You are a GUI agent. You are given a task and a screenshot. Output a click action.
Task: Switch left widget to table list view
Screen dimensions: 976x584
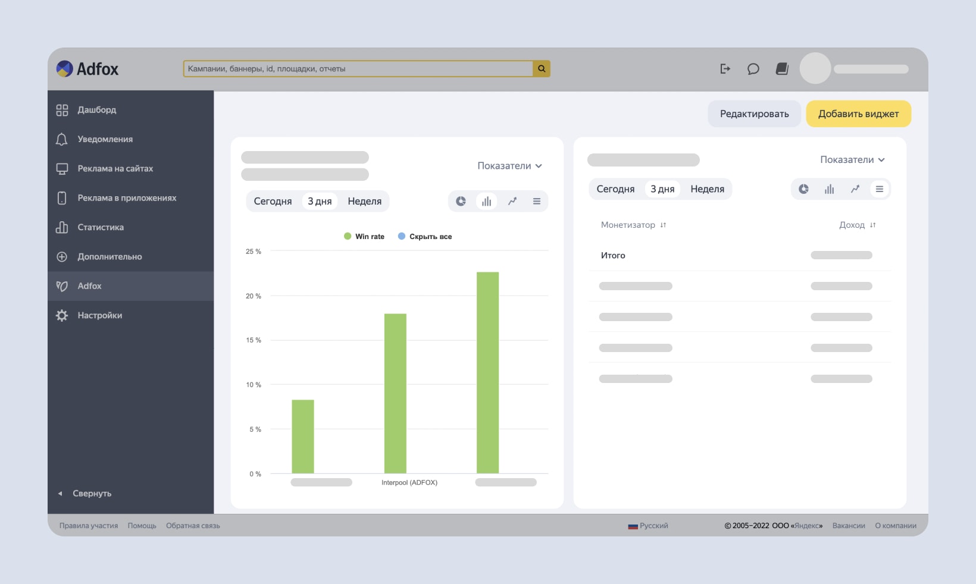point(537,202)
